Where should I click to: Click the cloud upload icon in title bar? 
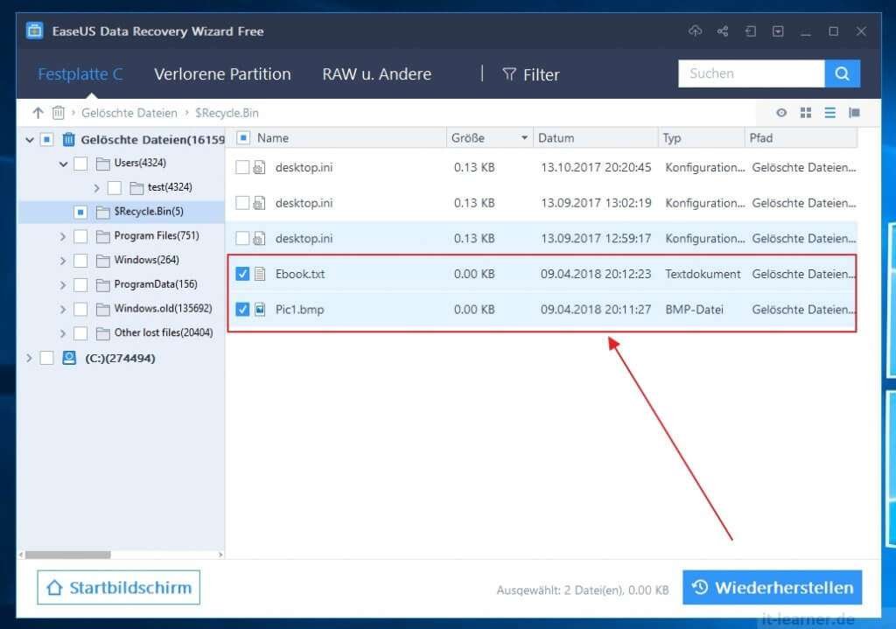coord(695,31)
